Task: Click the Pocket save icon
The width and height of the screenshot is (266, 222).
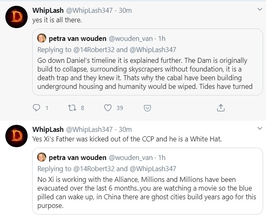Action: [147, 108]
